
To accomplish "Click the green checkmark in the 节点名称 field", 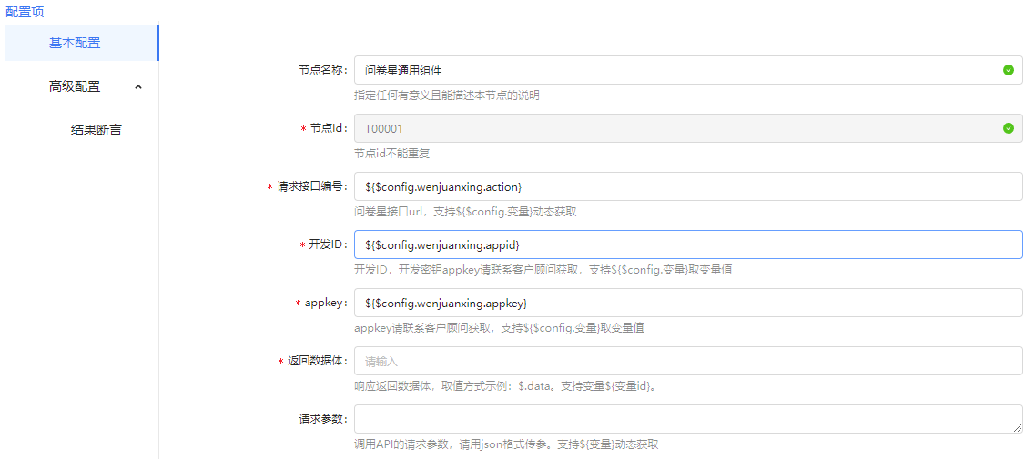I will point(1008,70).
